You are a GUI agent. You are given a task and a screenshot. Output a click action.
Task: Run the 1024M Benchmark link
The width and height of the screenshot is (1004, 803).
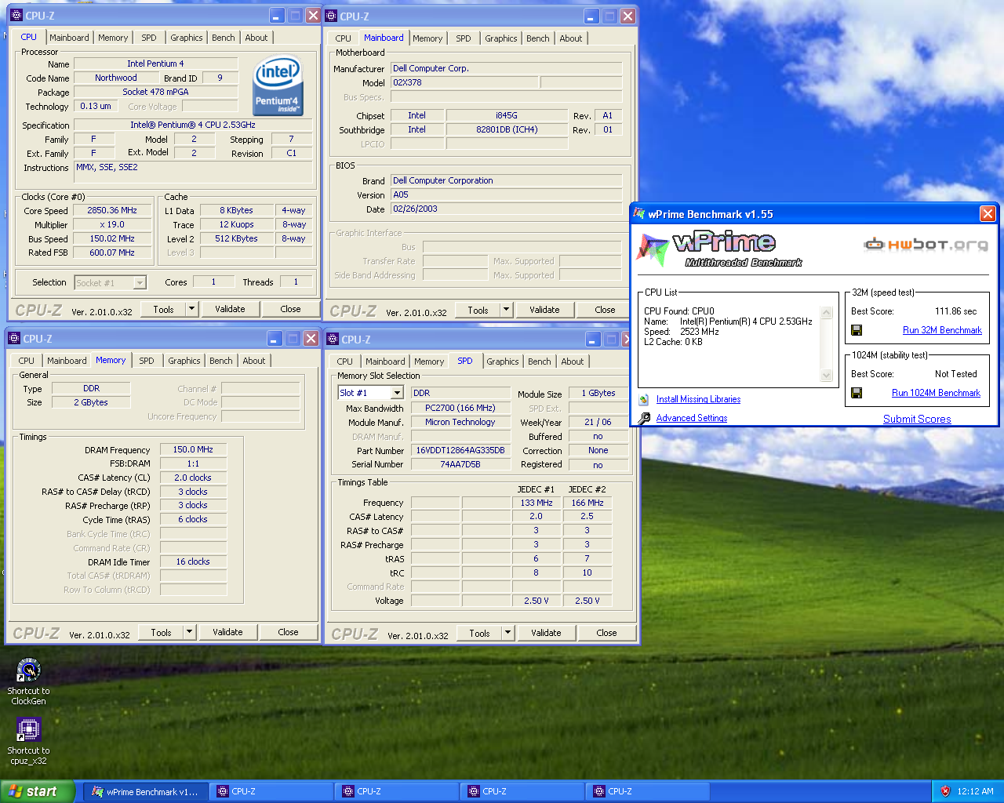[x=936, y=393]
